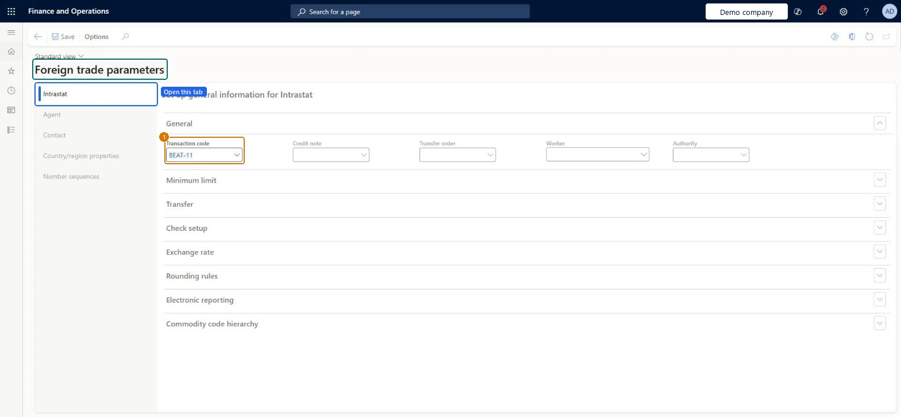Click the back arrow in toolbar
Image resolution: width=901 pixels, height=417 pixels.
tap(38, 37)
